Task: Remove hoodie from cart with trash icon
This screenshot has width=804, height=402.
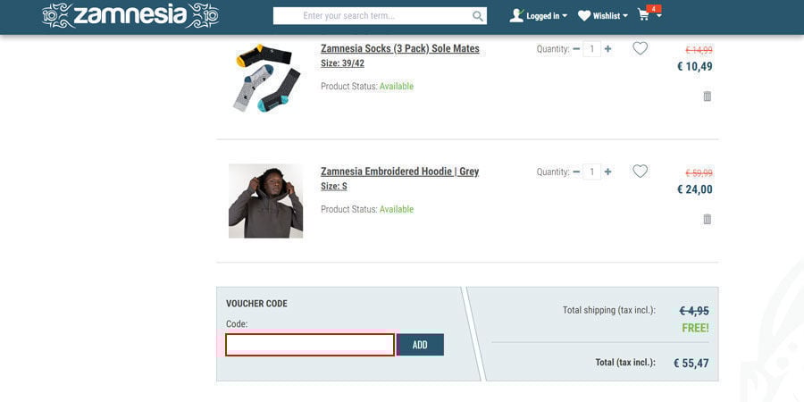Action: pos(708,219)
